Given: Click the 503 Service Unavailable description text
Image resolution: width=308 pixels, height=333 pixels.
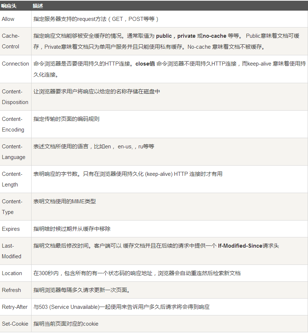Looking at the screenshot, I should tap(68, 307).
